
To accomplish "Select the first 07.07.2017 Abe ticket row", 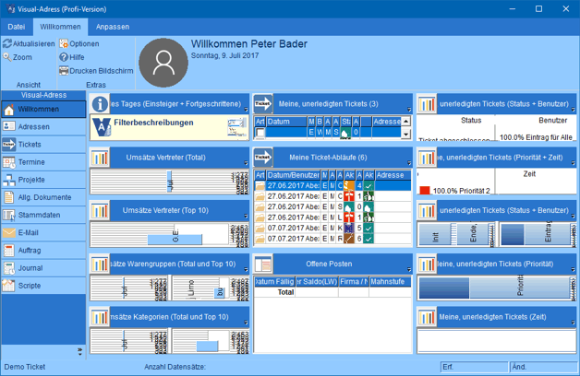I will (332, 228).
